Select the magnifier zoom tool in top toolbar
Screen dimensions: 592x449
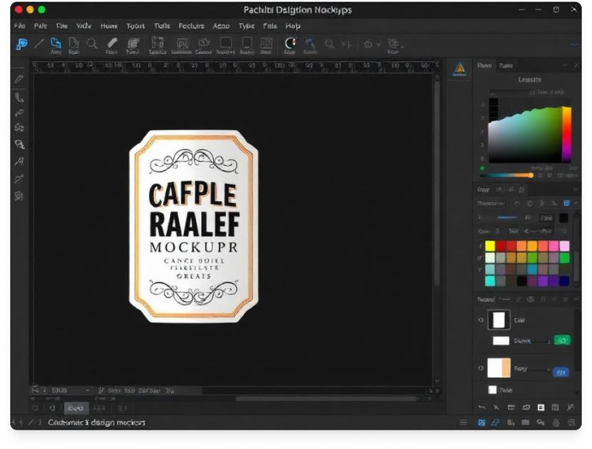click(92, 44)
